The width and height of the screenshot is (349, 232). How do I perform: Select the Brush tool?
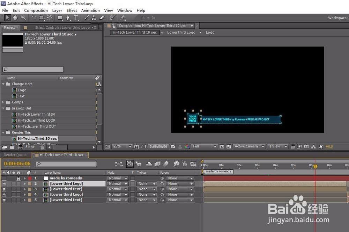pos(86,17)
